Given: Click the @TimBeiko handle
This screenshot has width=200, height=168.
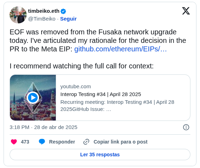Looking at the screenshot, I should click(42, 19).
